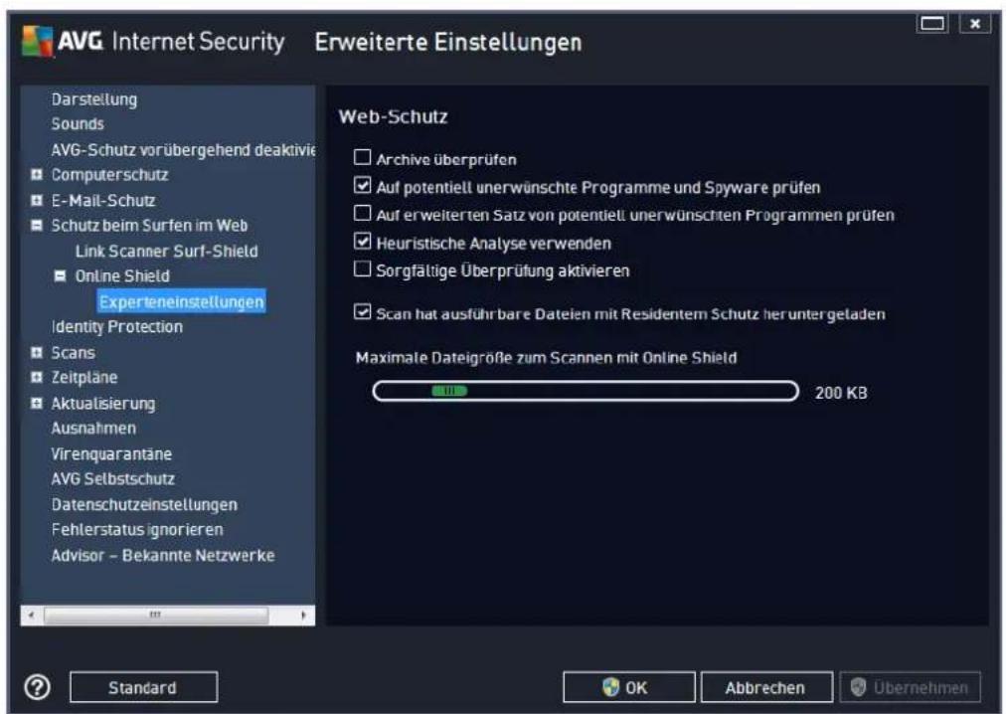Click the Web-Schutz heading
Screen dimensions: 1006x714
(x=394, y=117)
